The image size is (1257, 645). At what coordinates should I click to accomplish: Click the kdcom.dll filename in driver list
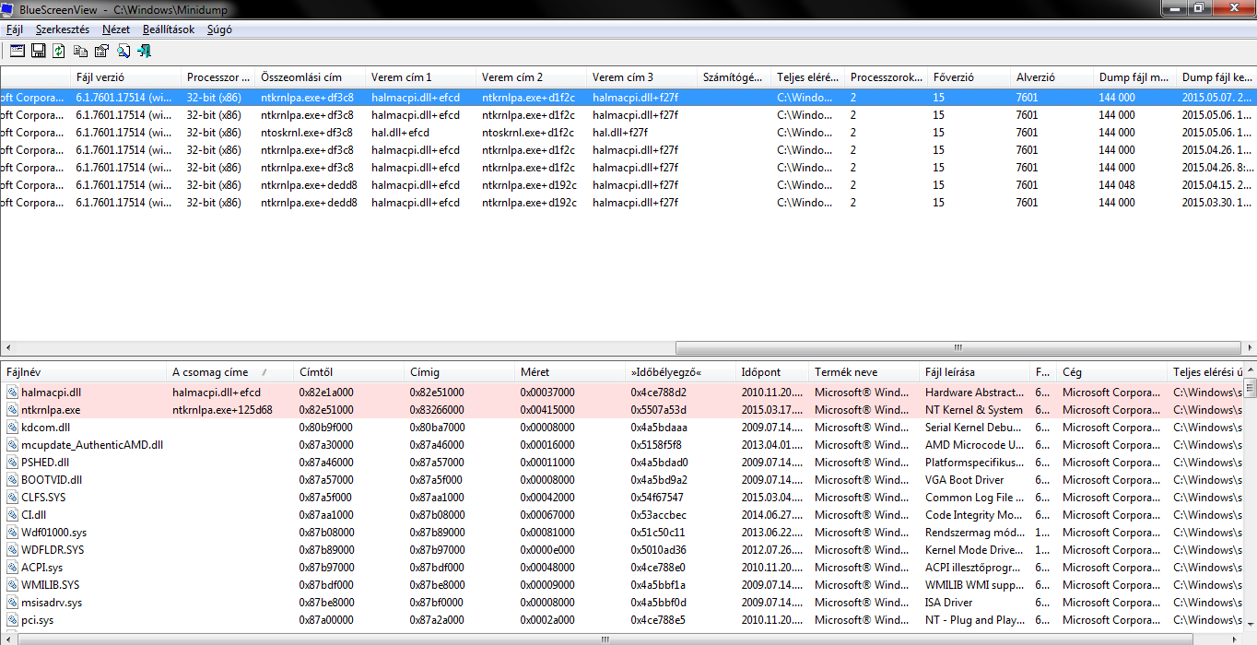click(x=46, y=428)
